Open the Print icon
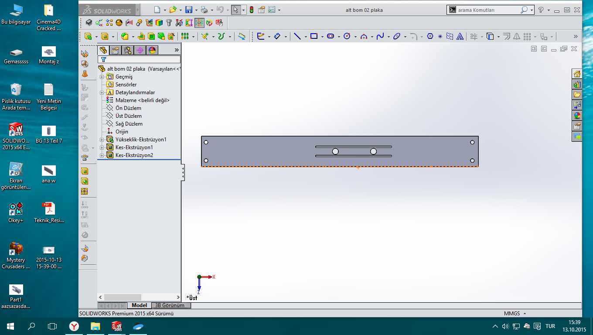This screenshot has width=593, height=335. point(204,10)
